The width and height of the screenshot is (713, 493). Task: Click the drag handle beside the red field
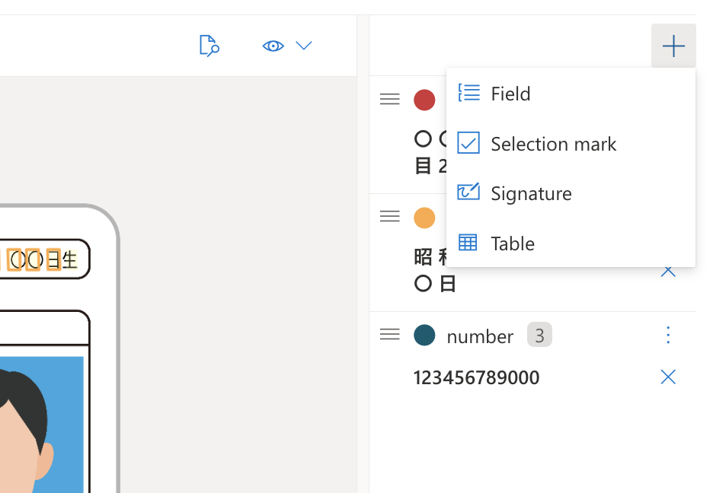390,99
